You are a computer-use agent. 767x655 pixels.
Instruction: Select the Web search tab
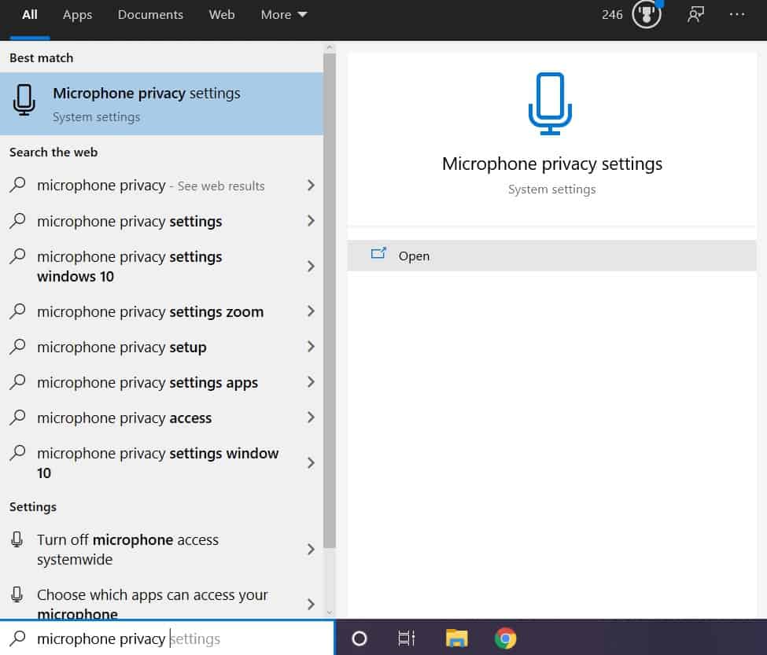pyautogui.click(x=222, y=15)
